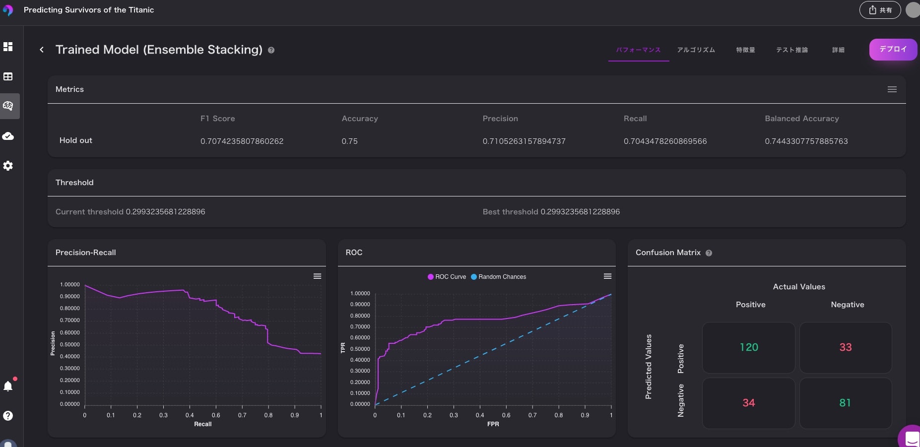Open the data table icon in the sidebar

point(8,76)
